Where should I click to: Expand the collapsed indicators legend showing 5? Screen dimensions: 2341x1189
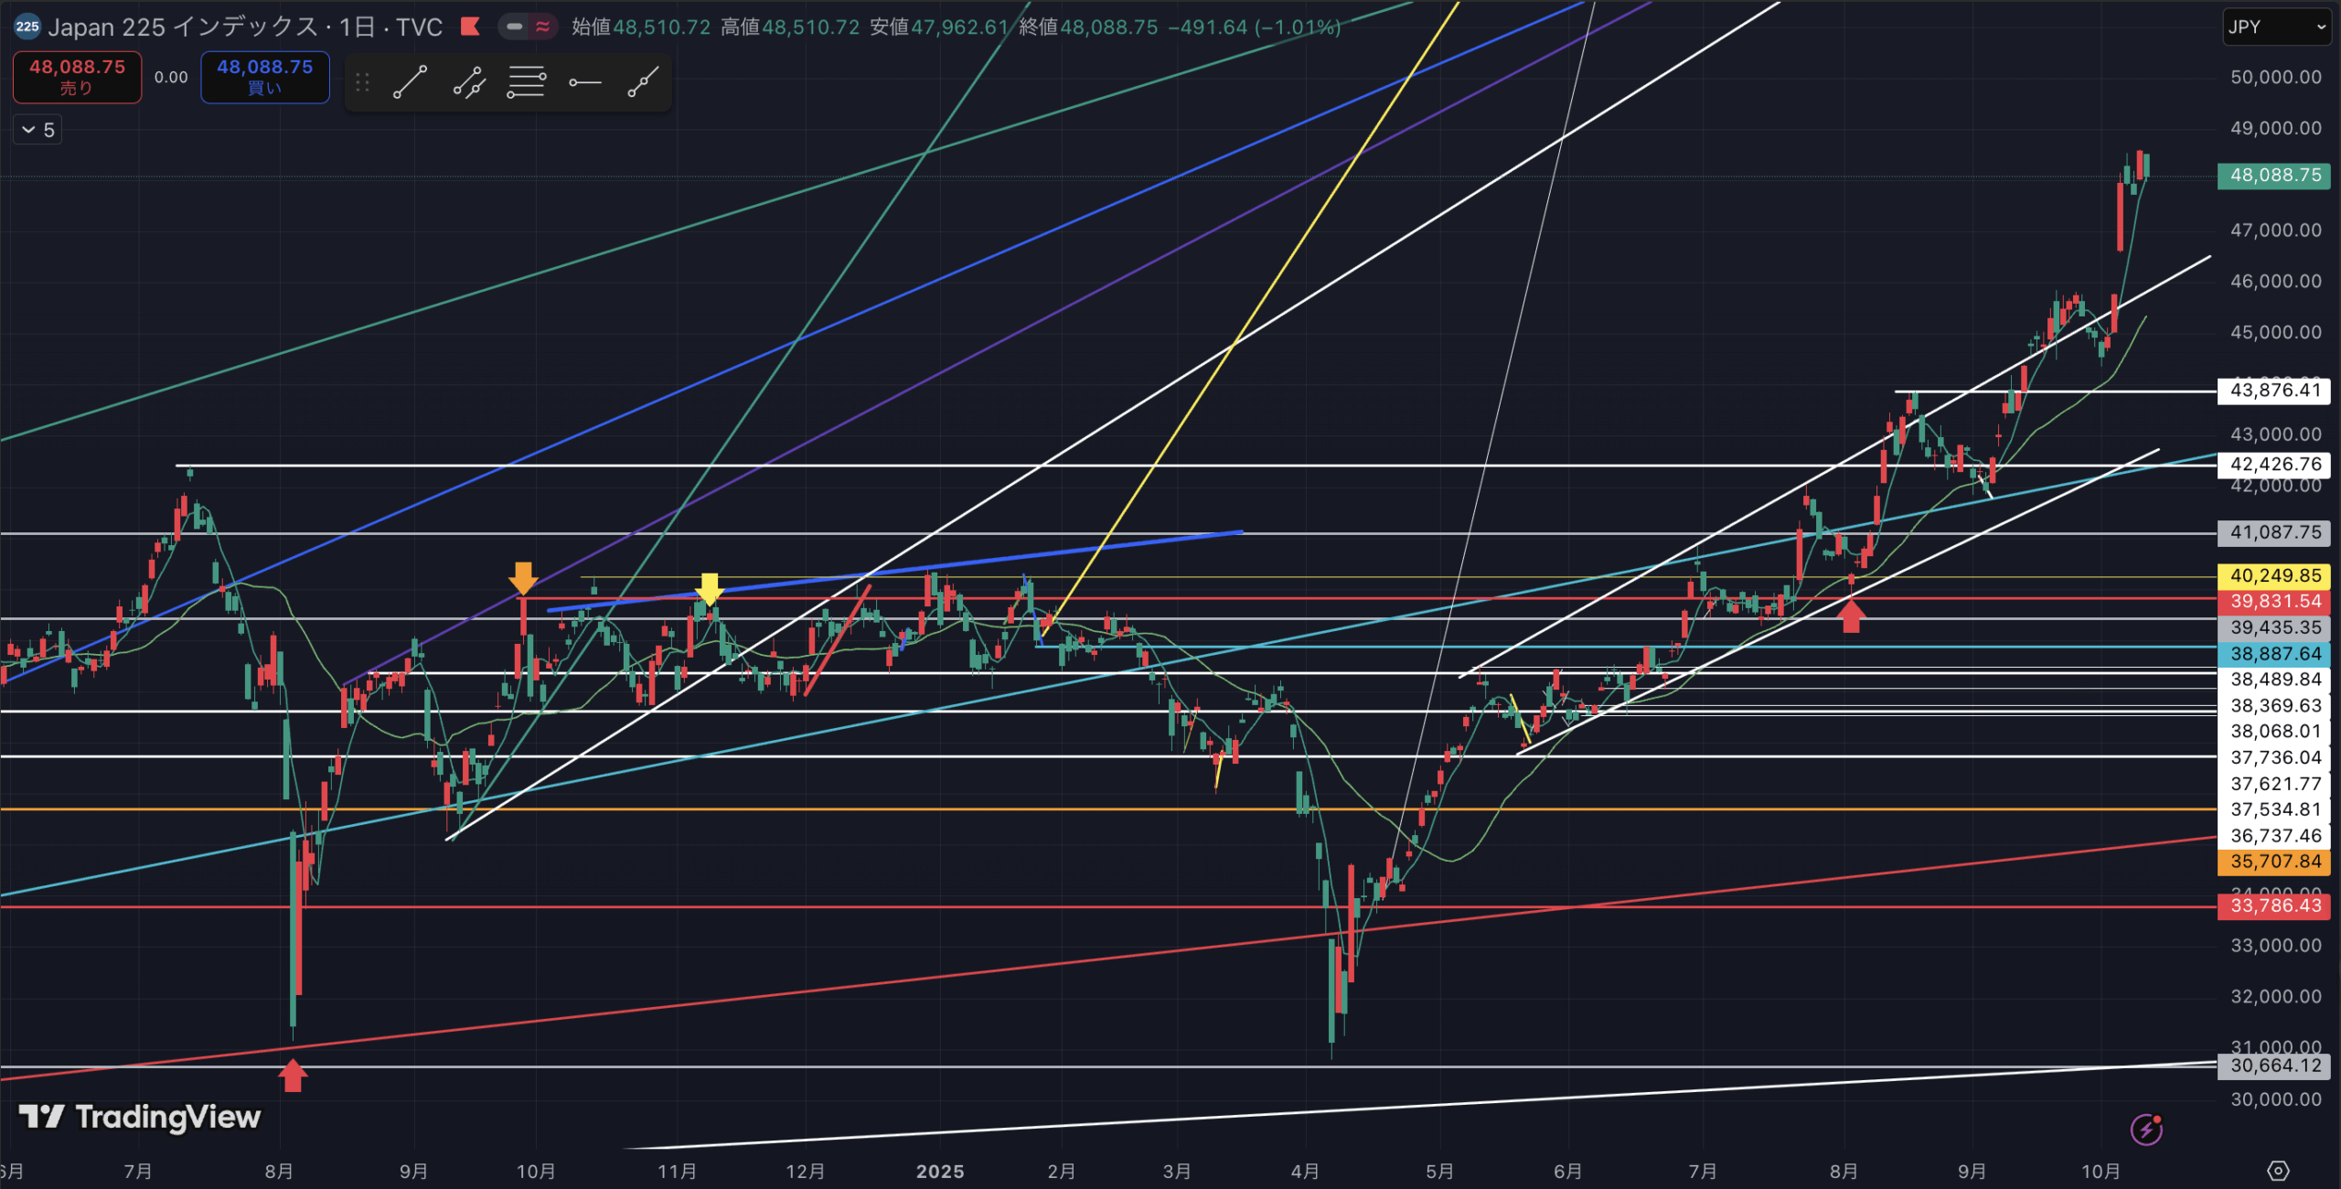[x=37, y=130]
